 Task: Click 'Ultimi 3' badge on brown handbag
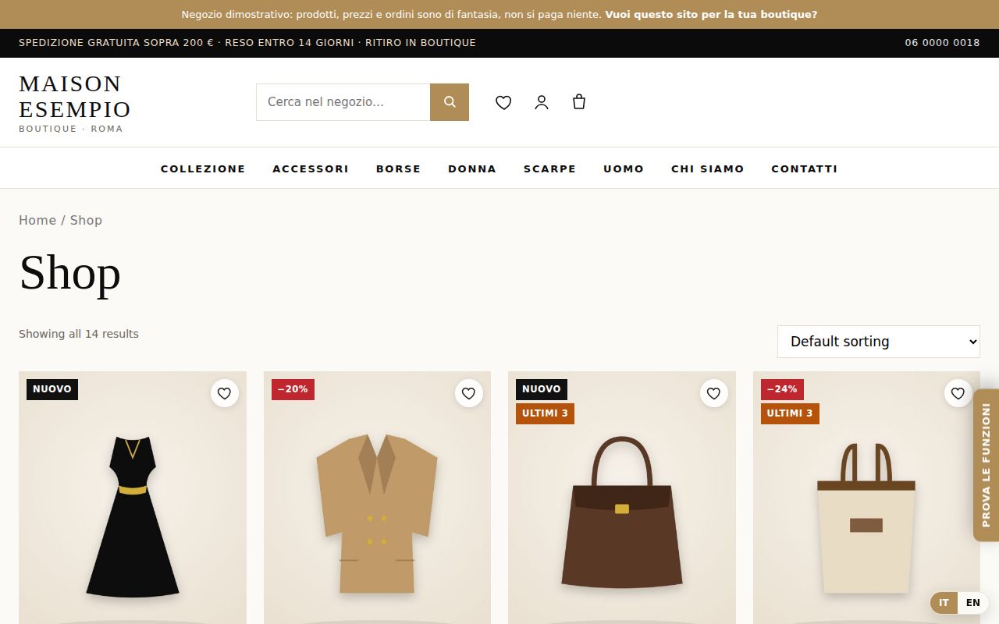[545, 413]
